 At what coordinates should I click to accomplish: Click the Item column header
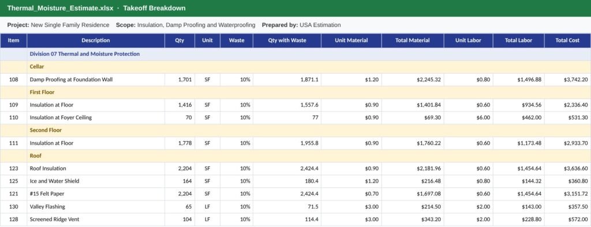click(x=14, y=41)
